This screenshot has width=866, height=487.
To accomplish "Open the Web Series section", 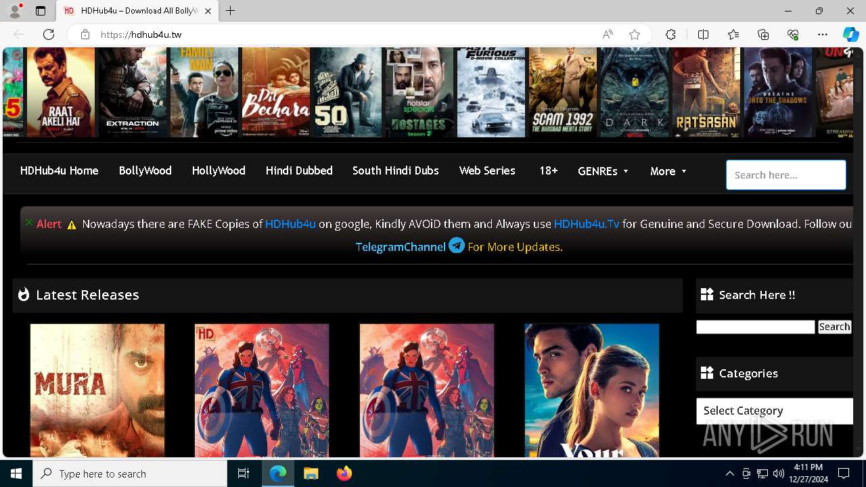I will tap(487, 170).
